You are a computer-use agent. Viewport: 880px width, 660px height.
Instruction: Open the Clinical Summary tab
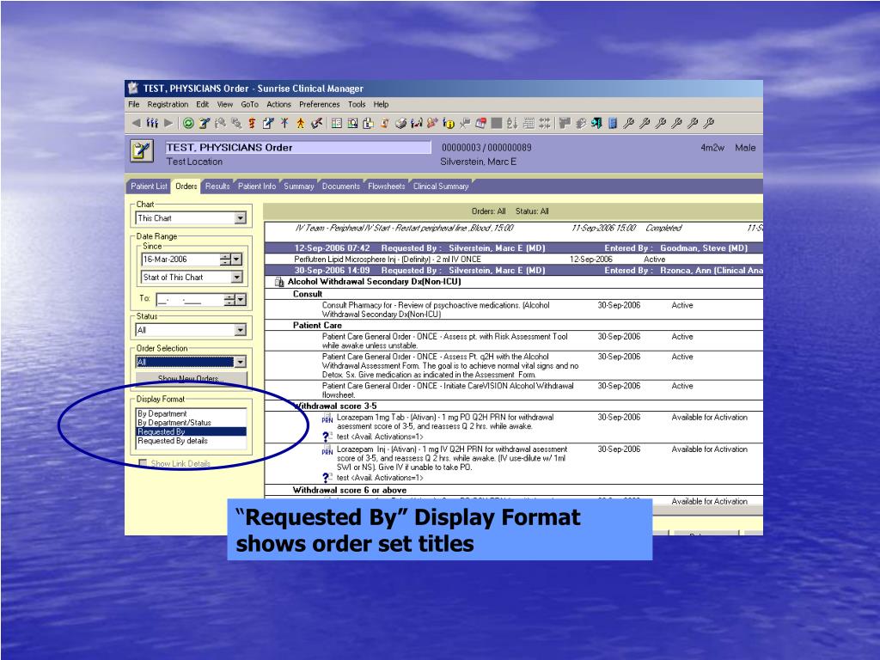441,186
